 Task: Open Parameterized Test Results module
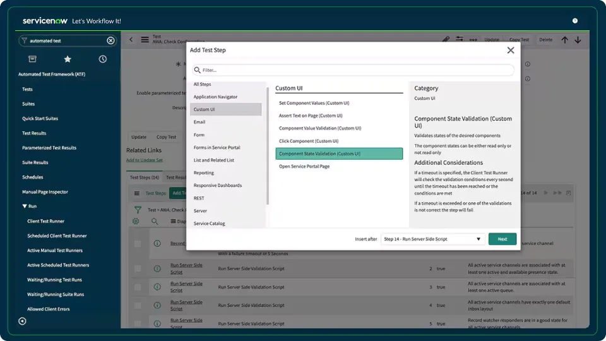[49, 148]
